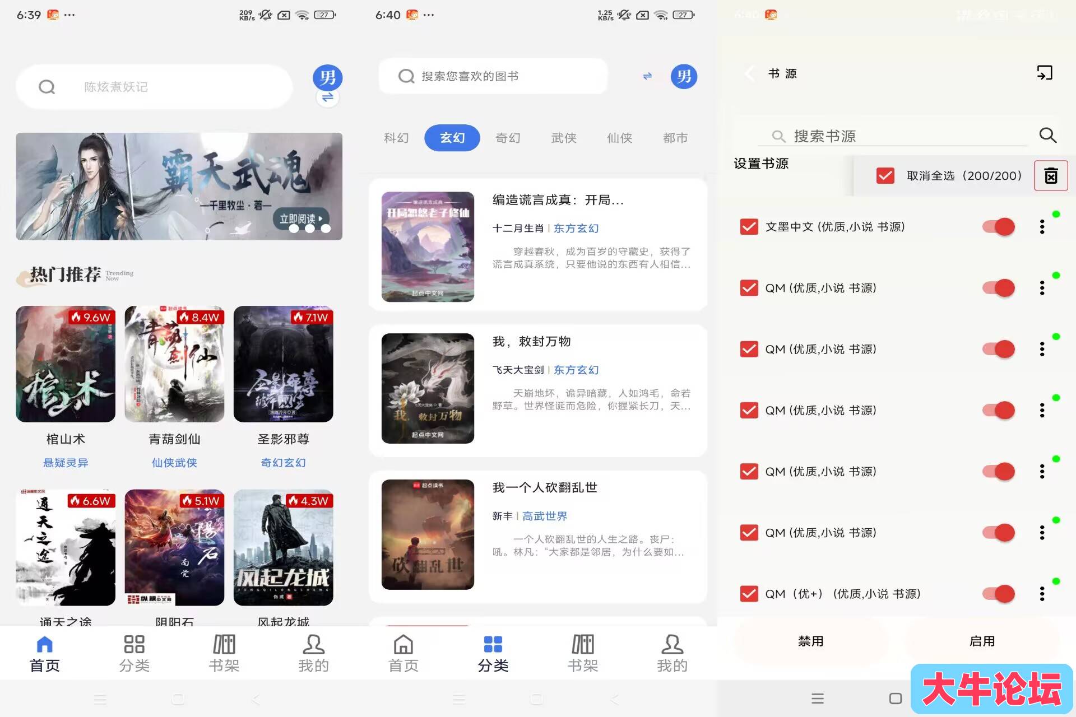Tap the 奇幻玄幻 genre link under 圣影邪尊
Screen dimensions: 1076x717
[283, 463]
